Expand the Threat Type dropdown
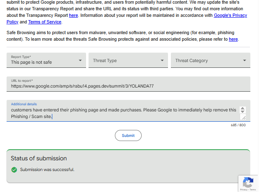Viewport: 259px width, 192px height. tap(128, 60)
